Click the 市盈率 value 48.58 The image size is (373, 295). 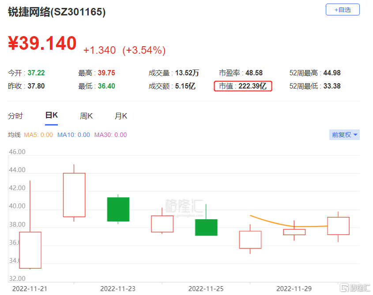[x=254, y=73]
